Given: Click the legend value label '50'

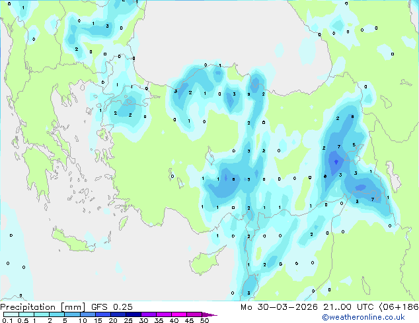Looking at the screenshot, I should coord(204,320).
